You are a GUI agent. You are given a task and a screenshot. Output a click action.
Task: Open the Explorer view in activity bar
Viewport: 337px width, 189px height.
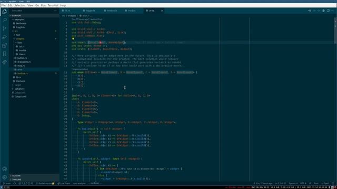point(5,12)
